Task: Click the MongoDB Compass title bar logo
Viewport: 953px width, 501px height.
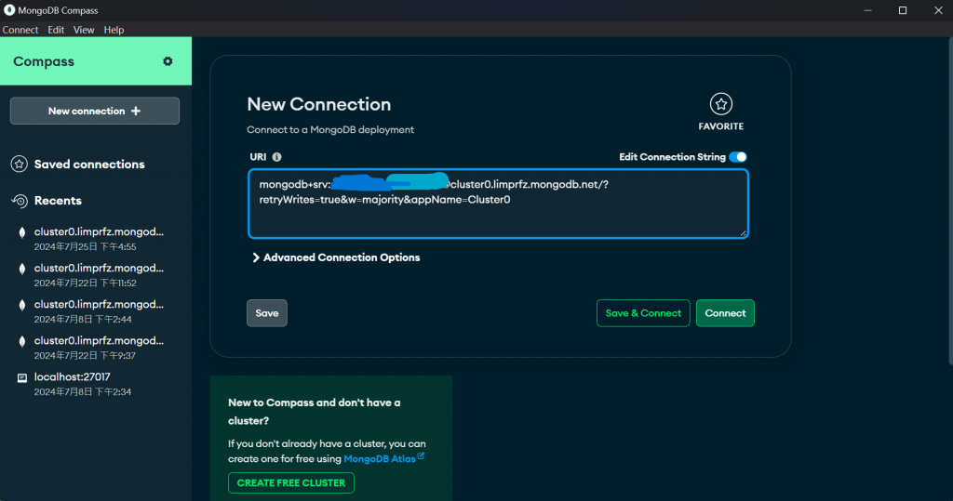Action: coord(9,10)
